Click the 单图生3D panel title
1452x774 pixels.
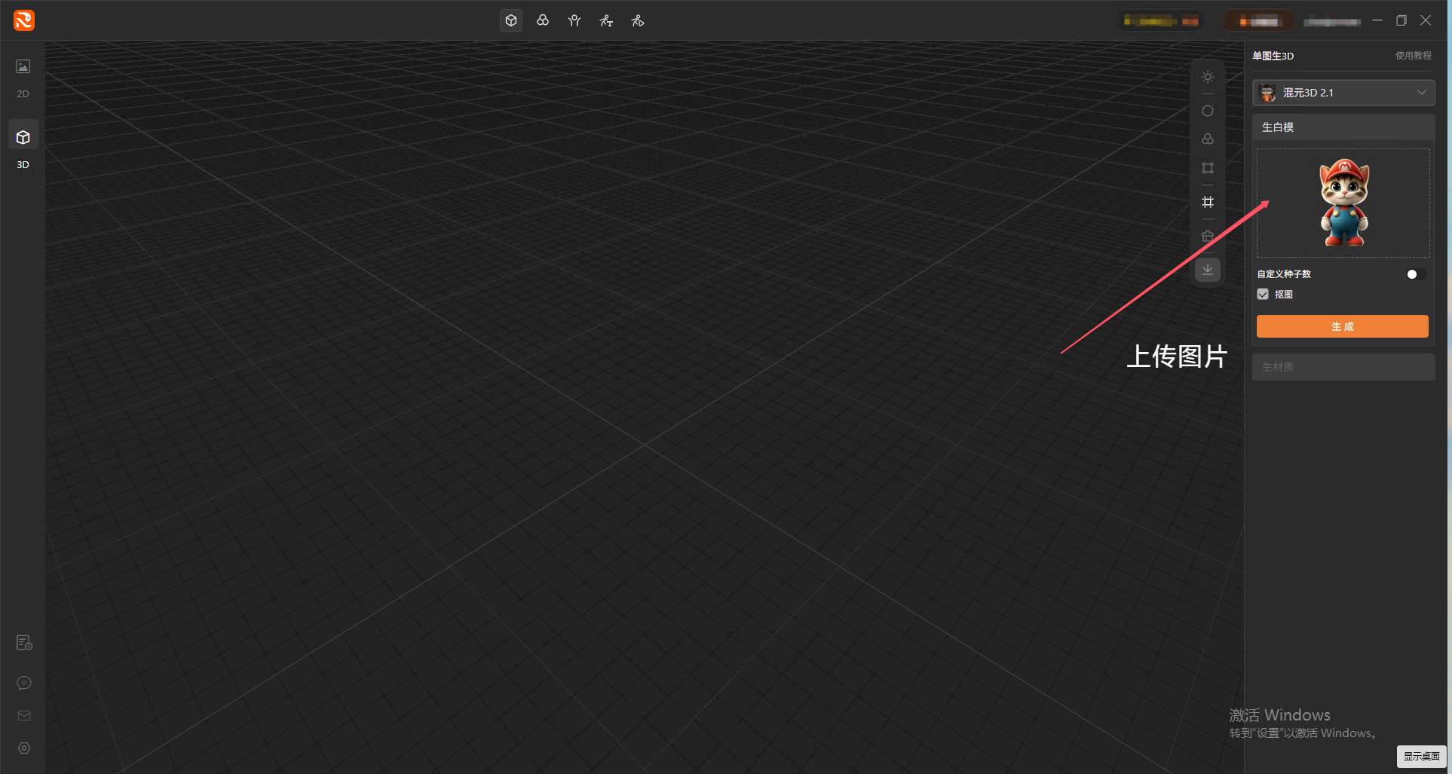click(1273, 56)
